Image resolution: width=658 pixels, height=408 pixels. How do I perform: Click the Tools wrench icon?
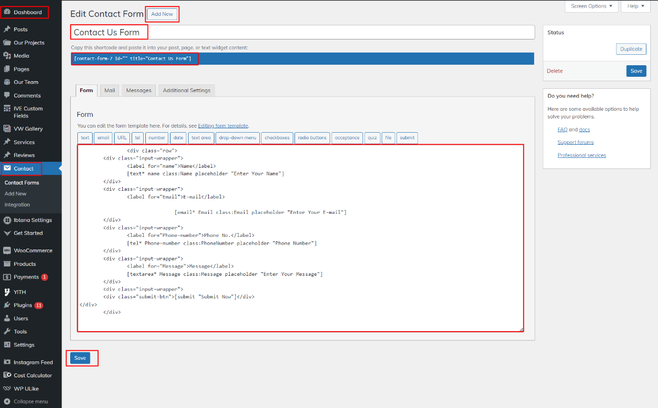pos(7,331)
